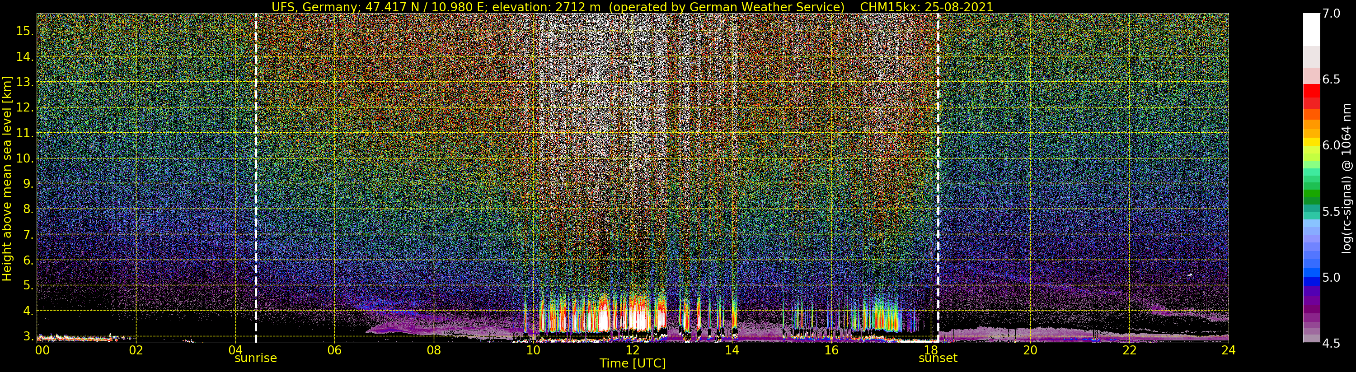This screenshot has height=372, width=1356.
Task: Click the time axis tick '16'
Action: (831, 350)
